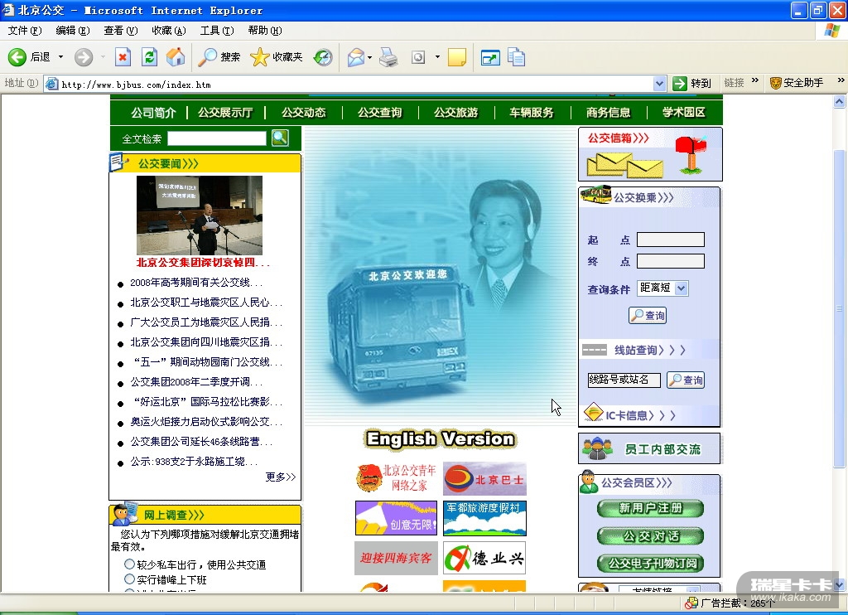This screenshot has width=848, height=615.
Task: Expand the 链接 links chevron
Action: pyautogui.click(x=755, y=80)
